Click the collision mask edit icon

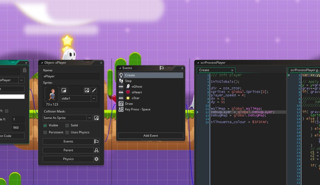click(96, 118)
